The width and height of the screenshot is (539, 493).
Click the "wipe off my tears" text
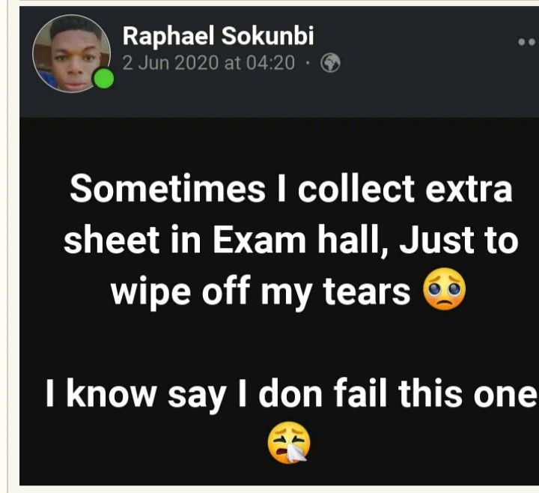click(x=261, y=292)
